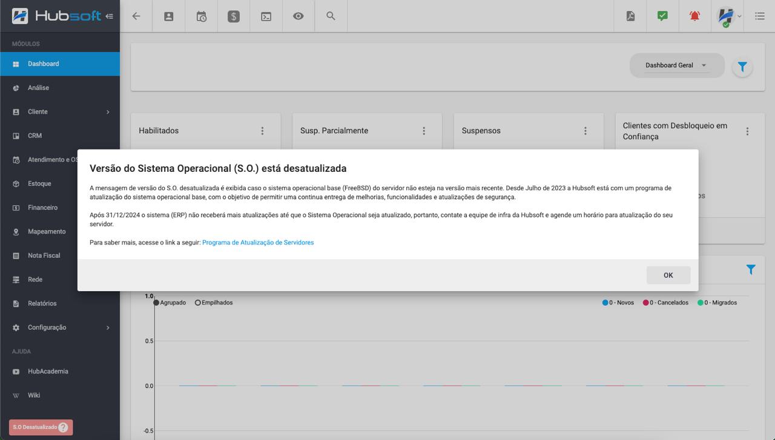Viewport: 775px width, 440px height.
Task: Open Programa de Atualização de Servidores link
Action: [x=258, y=242]
